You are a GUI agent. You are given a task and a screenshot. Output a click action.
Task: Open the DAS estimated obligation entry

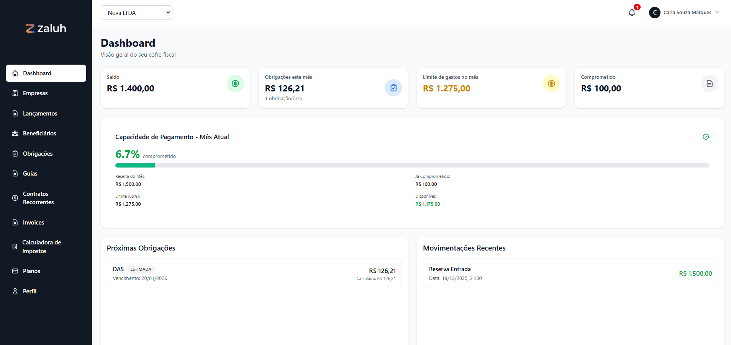254,273
